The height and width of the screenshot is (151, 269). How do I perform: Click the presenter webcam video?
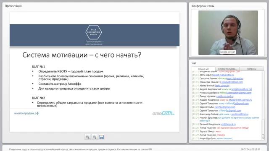228,33
